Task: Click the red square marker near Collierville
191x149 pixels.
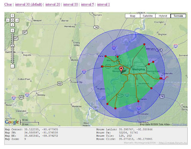Action: pyautogui.click(x=161, y=78)
